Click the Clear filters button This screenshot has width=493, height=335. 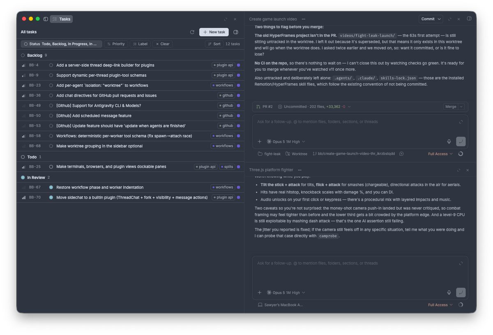tap(162, 44)
